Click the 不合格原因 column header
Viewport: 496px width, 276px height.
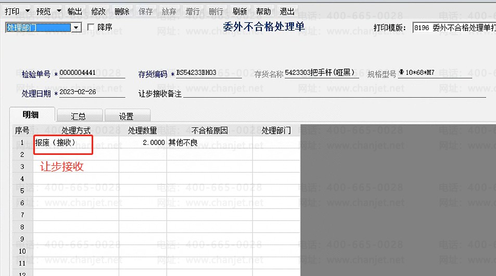(209, 130)
